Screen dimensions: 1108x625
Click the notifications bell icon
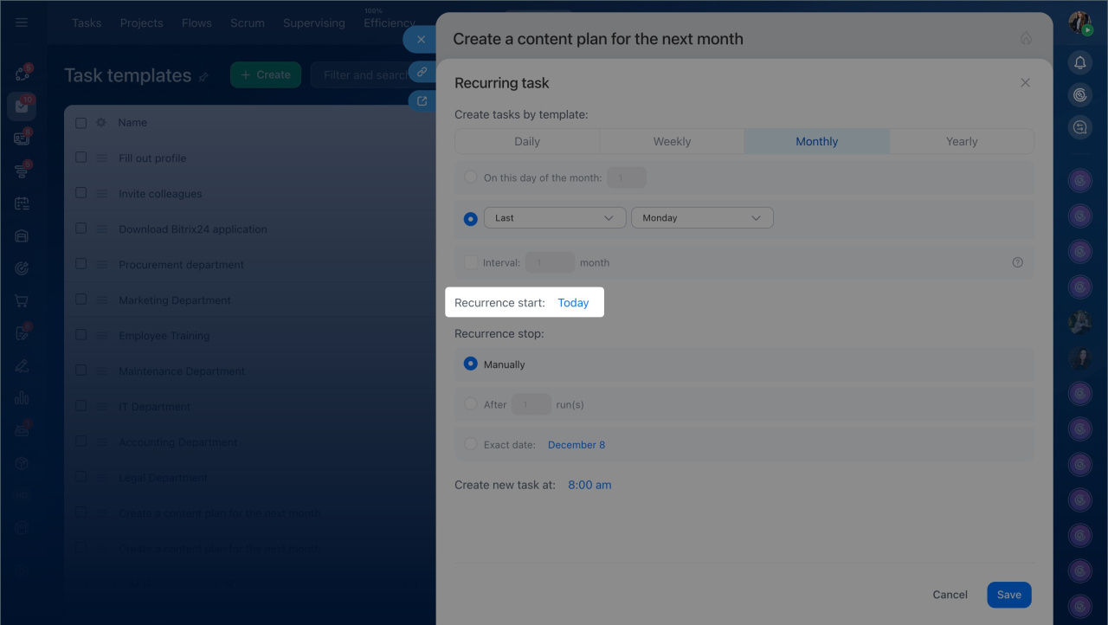(1079, 62)
